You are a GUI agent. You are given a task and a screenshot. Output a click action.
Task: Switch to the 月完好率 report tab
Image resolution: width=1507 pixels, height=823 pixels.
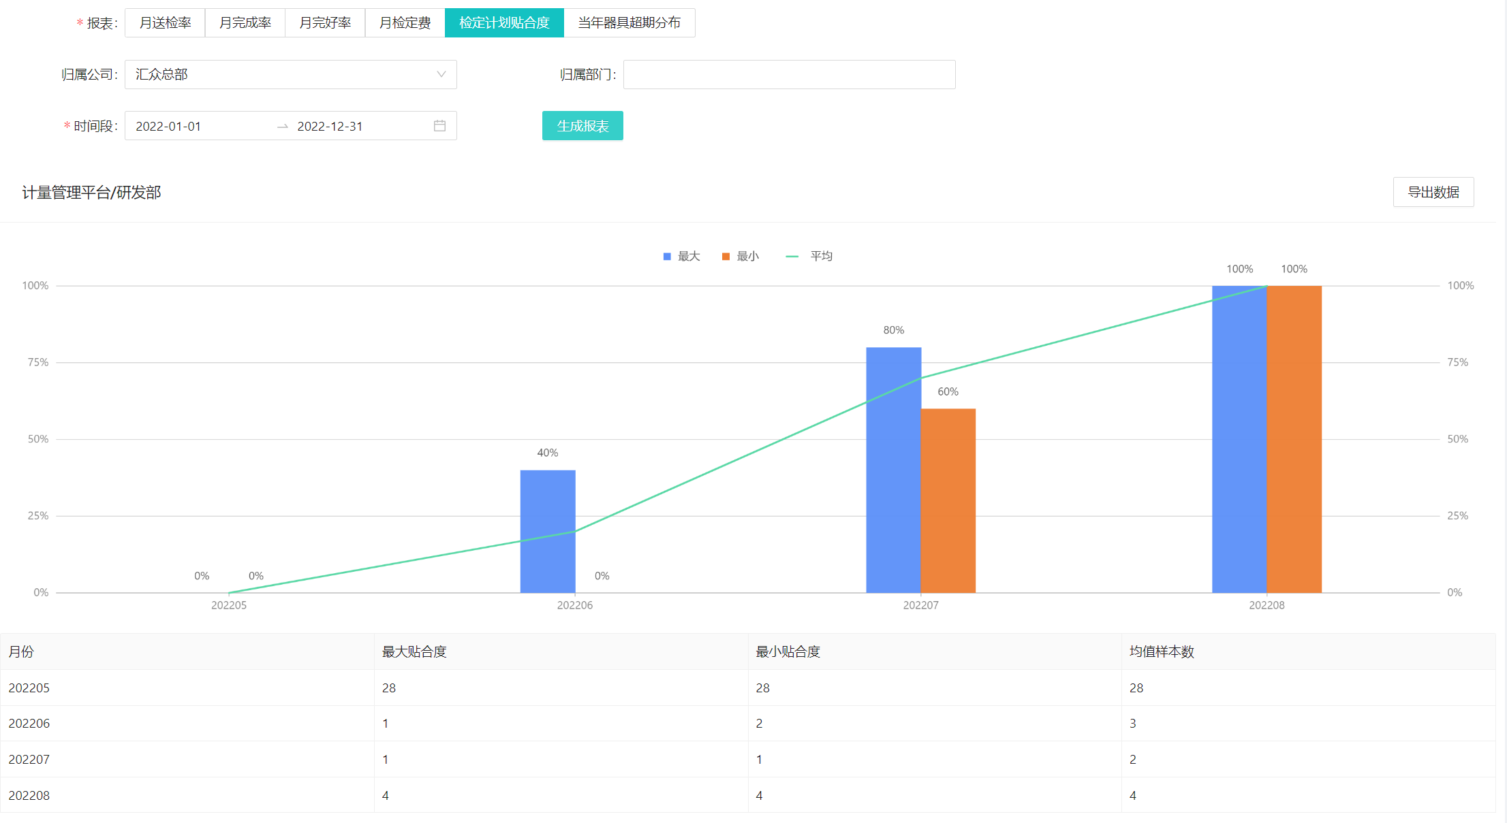(325, 22)
